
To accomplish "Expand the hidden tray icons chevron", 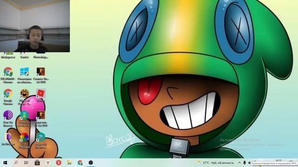I will tap(239, 163).
